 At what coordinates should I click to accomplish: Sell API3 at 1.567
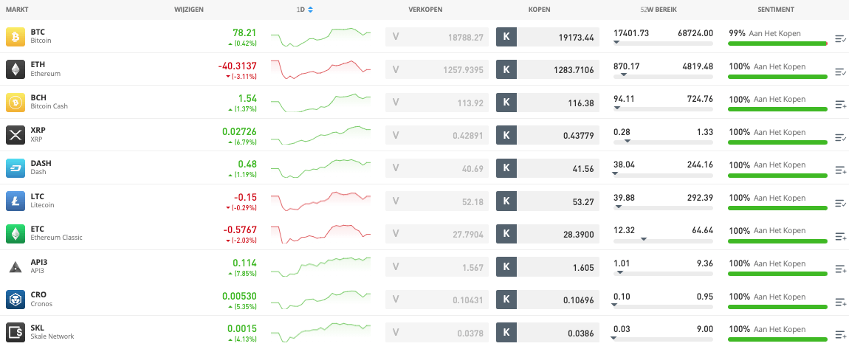[437, 267]
